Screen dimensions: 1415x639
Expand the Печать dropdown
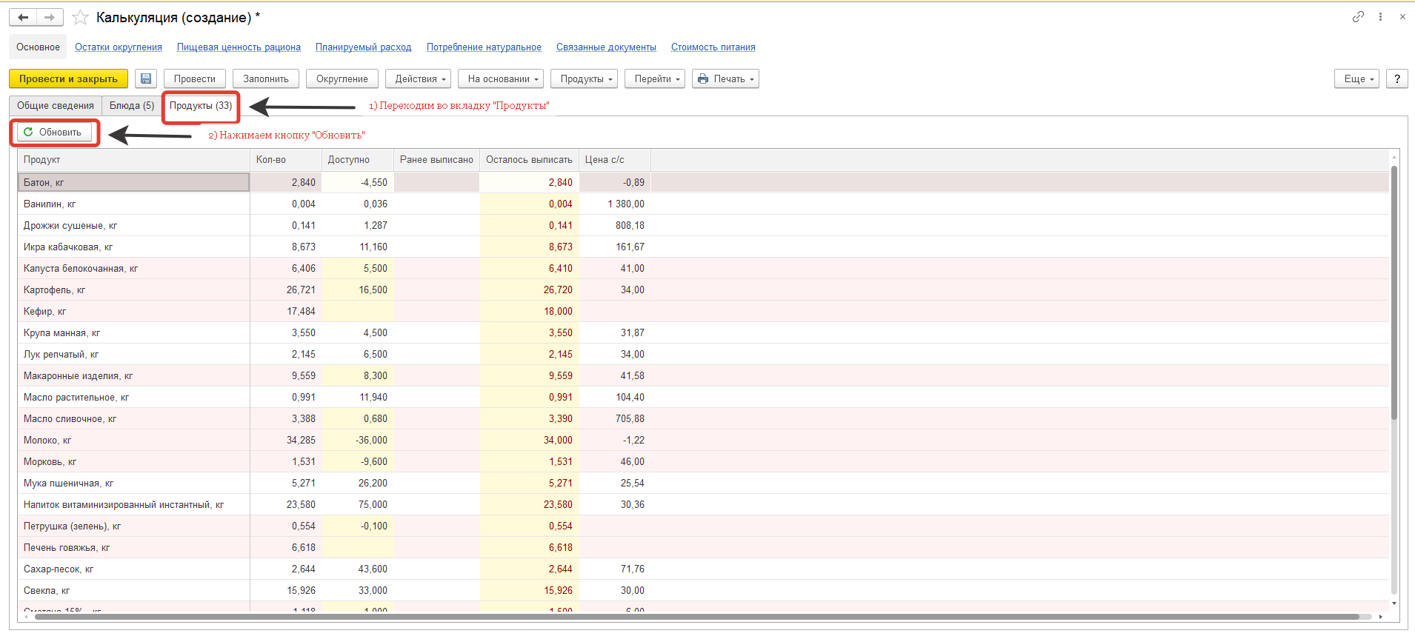pos(725,78)
